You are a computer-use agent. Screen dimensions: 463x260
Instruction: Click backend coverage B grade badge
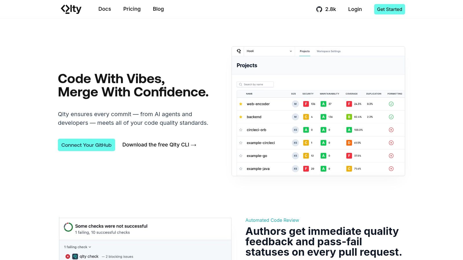349,117
